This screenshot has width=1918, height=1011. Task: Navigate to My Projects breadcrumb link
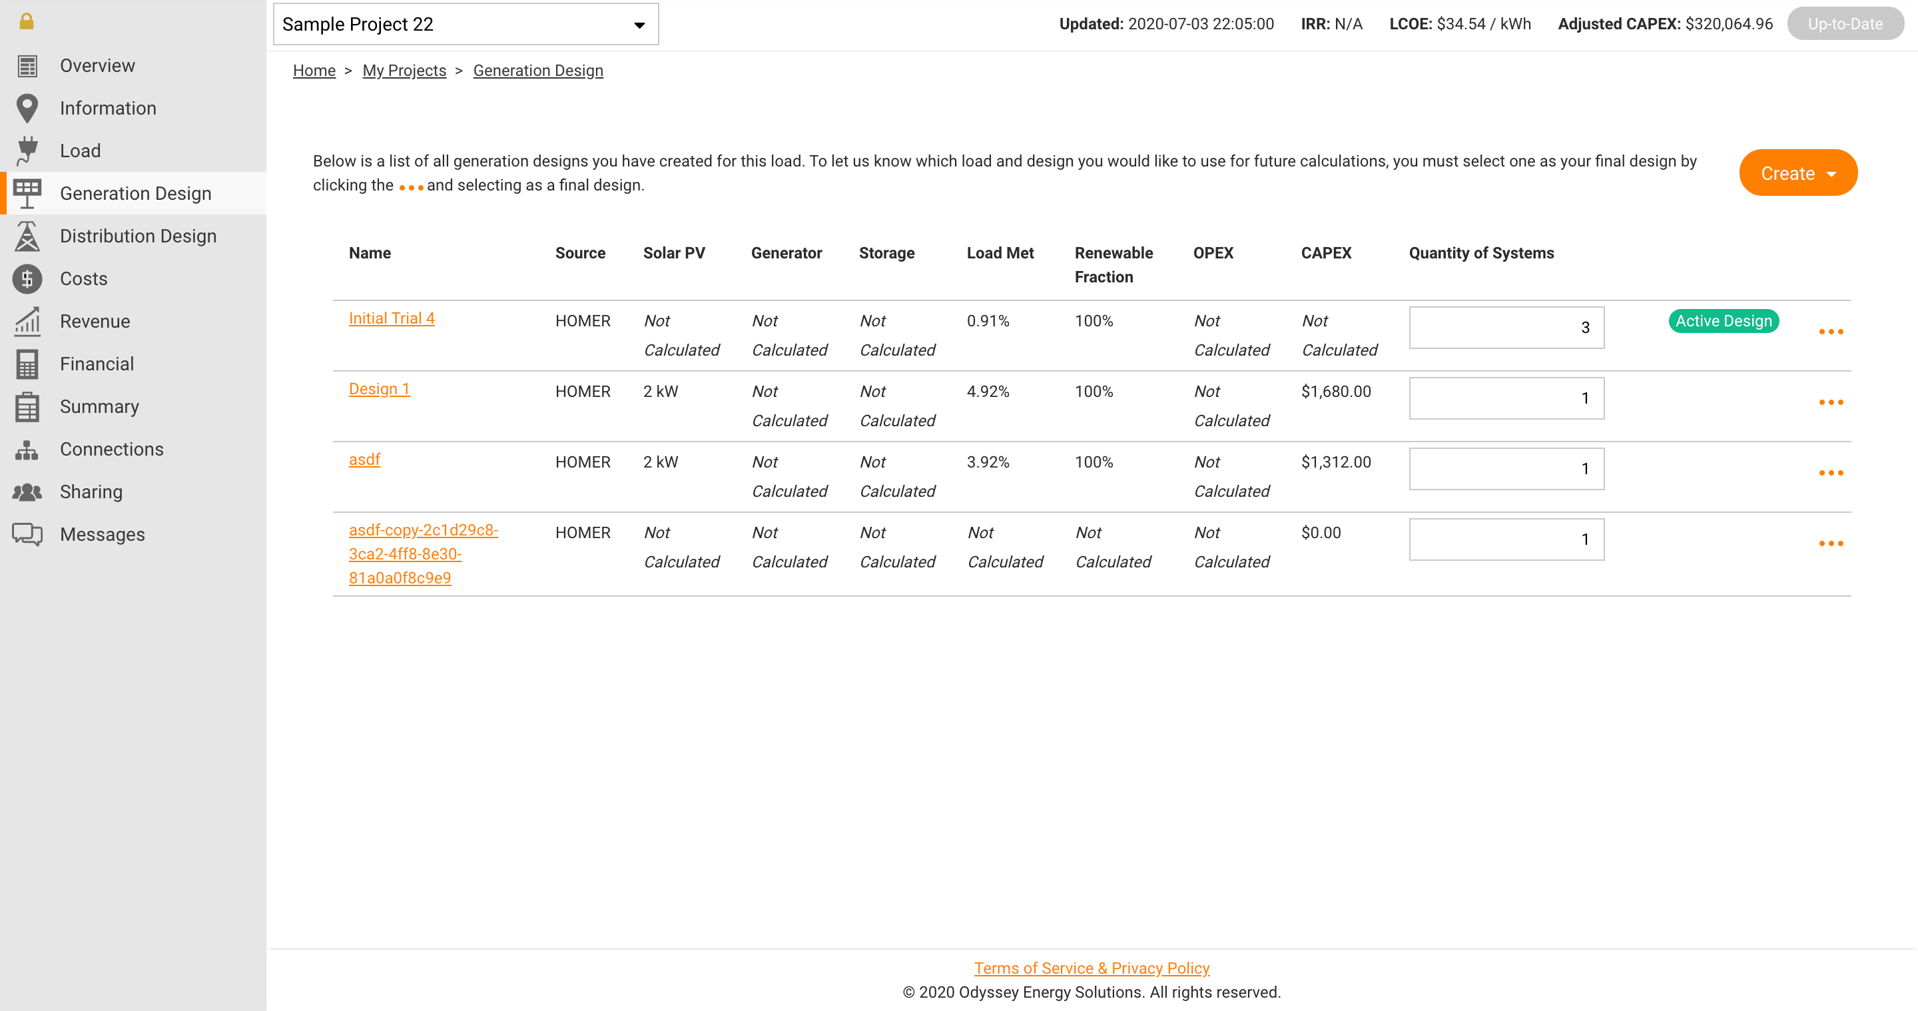(x=404, y=70)
